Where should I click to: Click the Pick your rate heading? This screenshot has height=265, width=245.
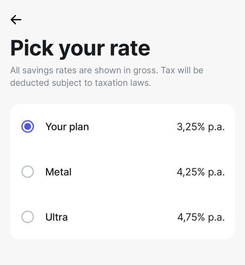point(80,48)
